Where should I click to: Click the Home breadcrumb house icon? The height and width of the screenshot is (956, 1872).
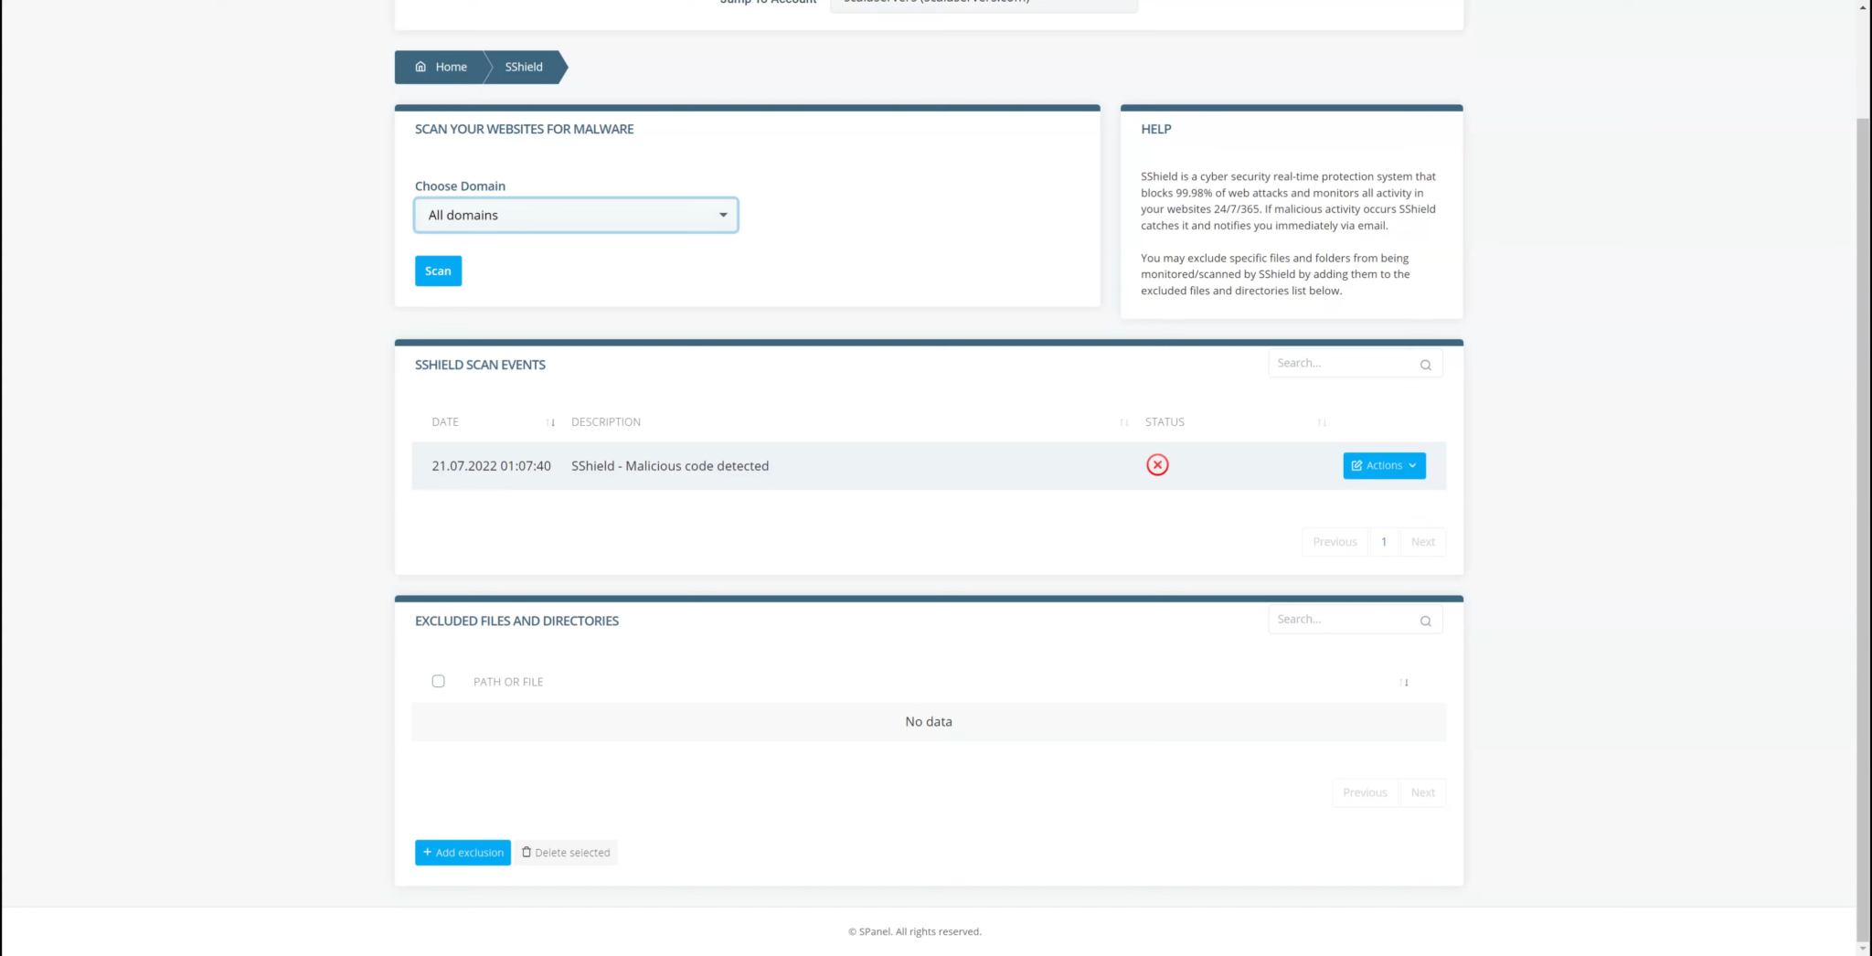pyautogui.click(x=420, y=67)
